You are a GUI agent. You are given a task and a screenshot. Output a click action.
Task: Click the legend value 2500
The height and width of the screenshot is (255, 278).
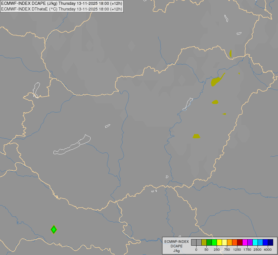coord(258,250)
